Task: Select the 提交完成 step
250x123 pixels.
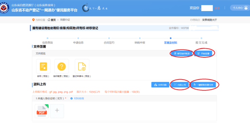Action: (201, 43)
